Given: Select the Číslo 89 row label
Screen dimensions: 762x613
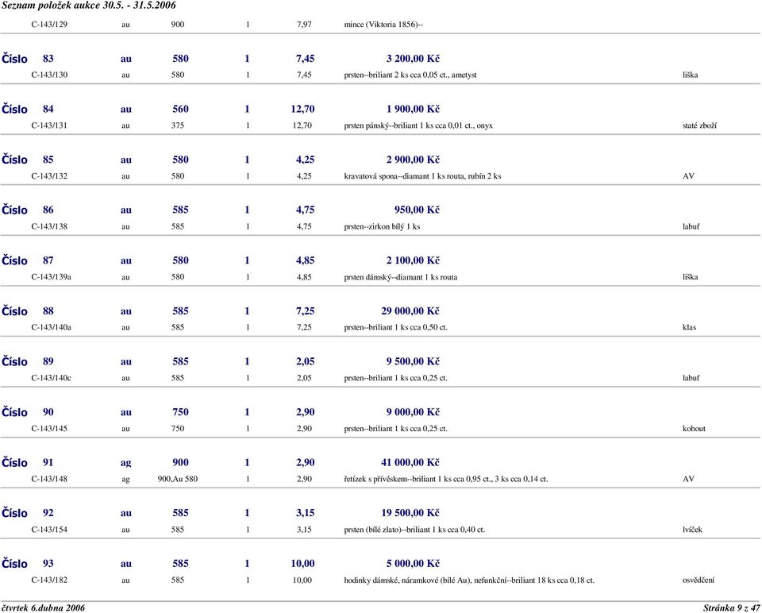Looking at the screenshot, I should pyautogui.click(x=28, y=361).
